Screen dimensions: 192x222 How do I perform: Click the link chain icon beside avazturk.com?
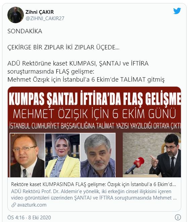coord(13,205)
